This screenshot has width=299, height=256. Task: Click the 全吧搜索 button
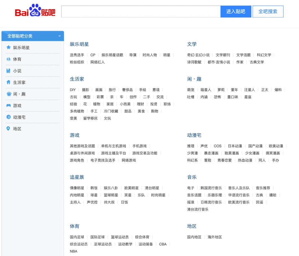click(268, 12)
